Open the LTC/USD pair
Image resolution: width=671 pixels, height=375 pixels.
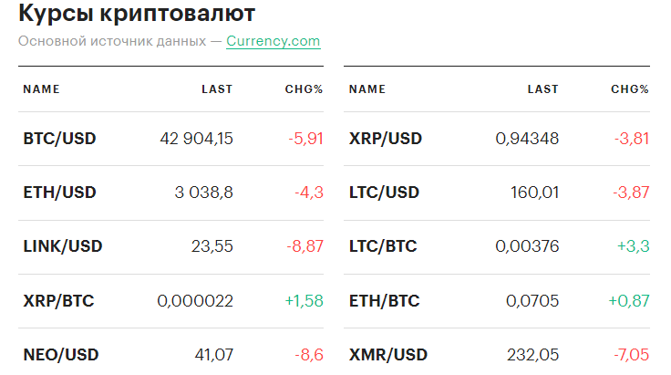point(384,193)
